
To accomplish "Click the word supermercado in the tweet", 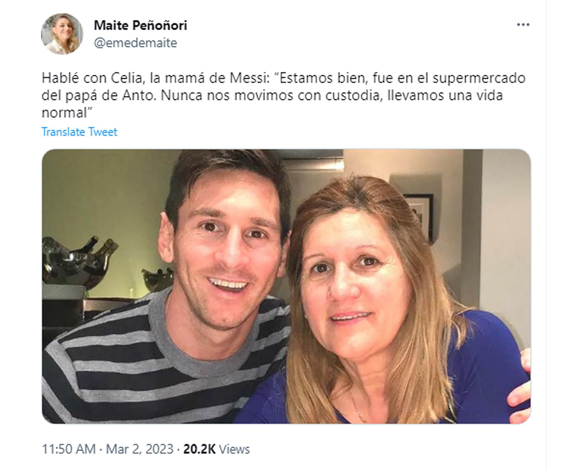I will [479, 78].
